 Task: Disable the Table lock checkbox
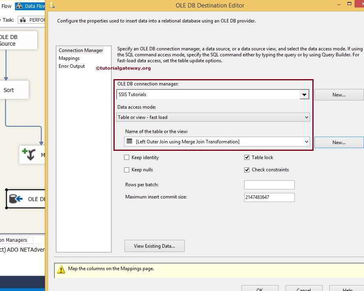coord(247,157)
